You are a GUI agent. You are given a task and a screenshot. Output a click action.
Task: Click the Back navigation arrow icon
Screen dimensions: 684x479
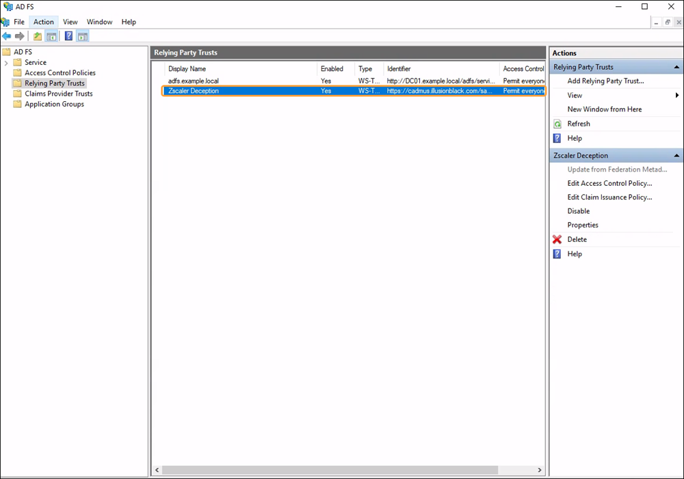[7, 36]
